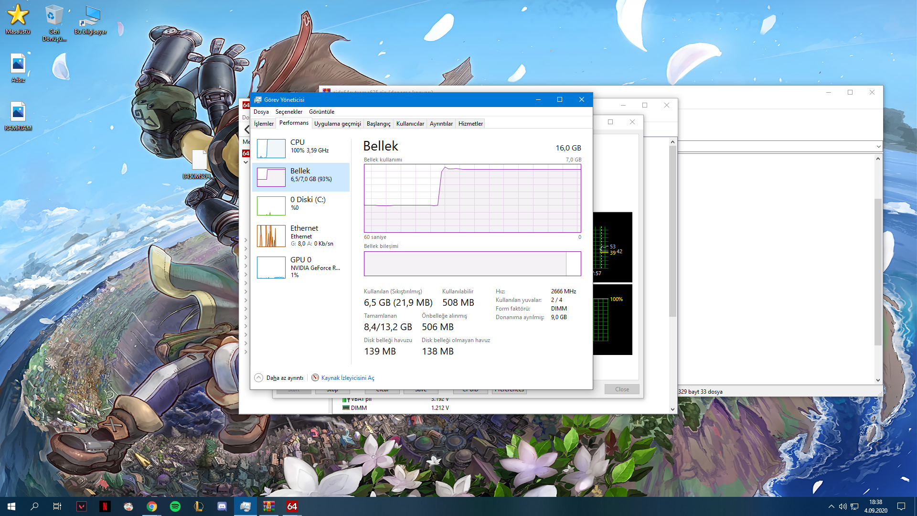Screen dimensions: 917x516
Task: Select the CPU performance graph entry
Action: pyautogui.click(x=301, y=148)
